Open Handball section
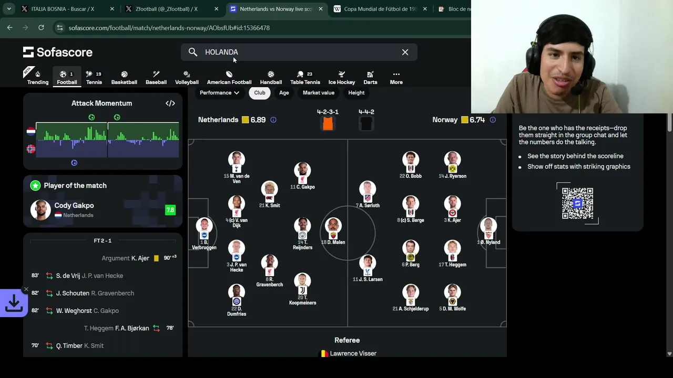 271,78
